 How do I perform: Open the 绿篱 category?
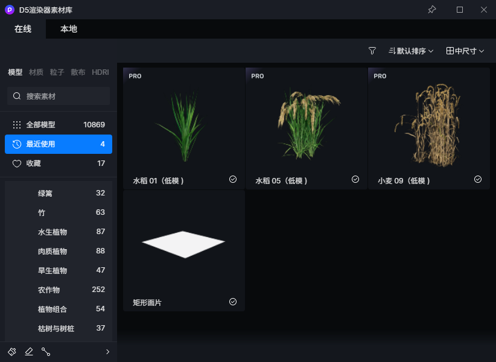59,193
